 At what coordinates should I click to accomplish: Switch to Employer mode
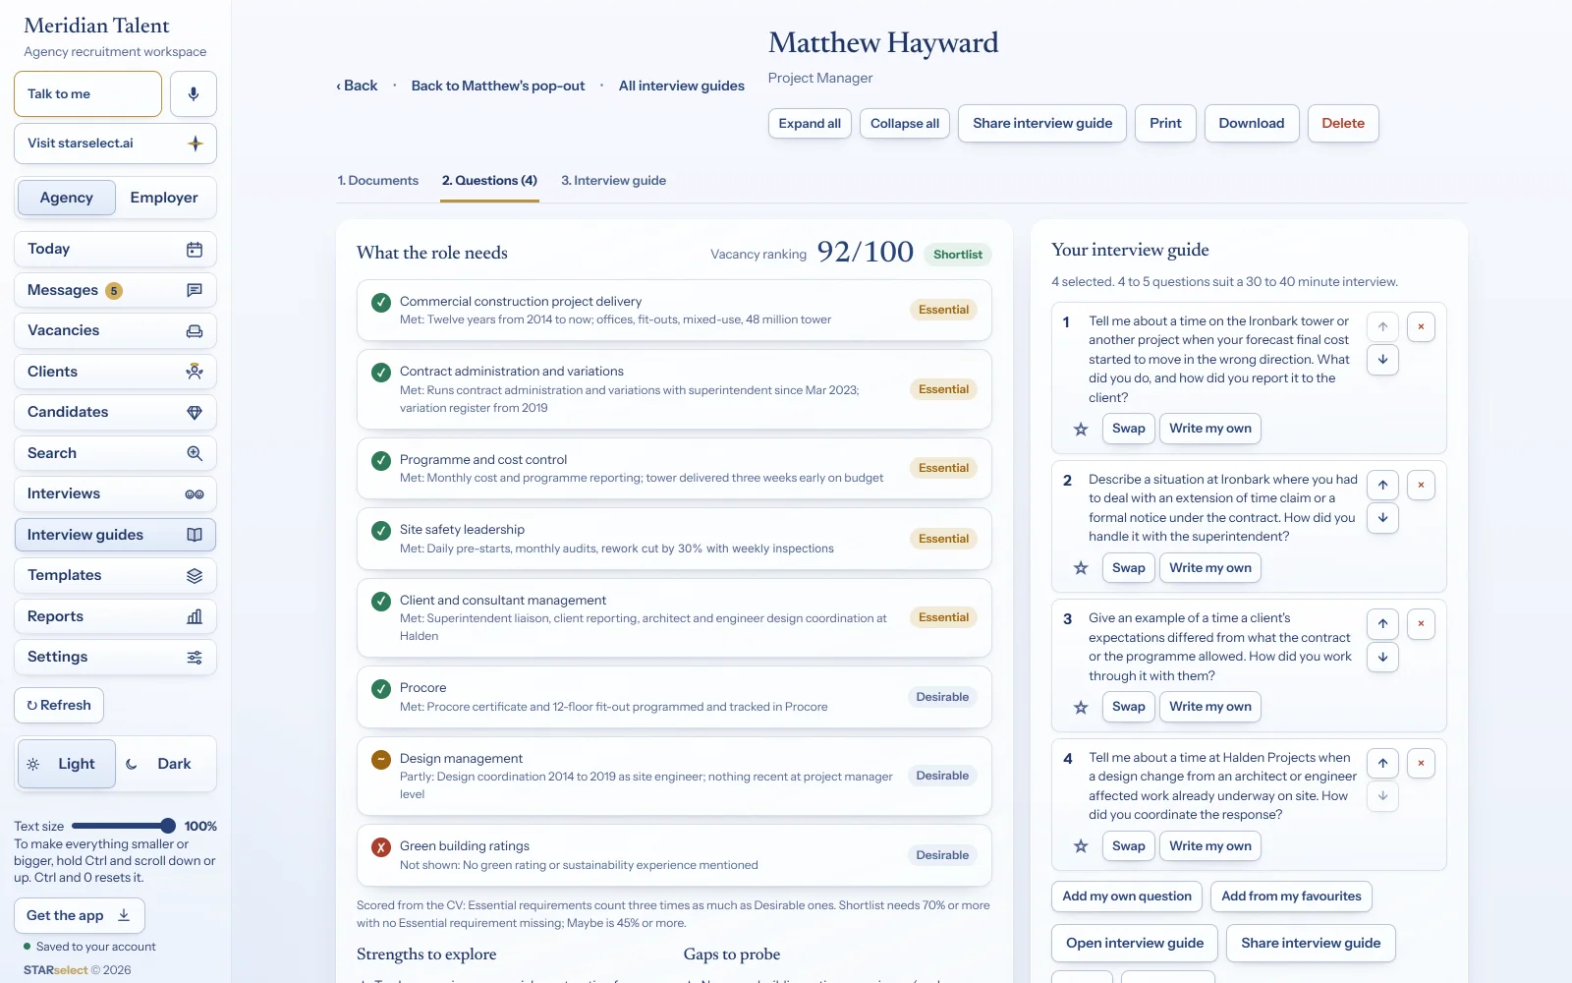pyautogui.click(x=164, y=198)
